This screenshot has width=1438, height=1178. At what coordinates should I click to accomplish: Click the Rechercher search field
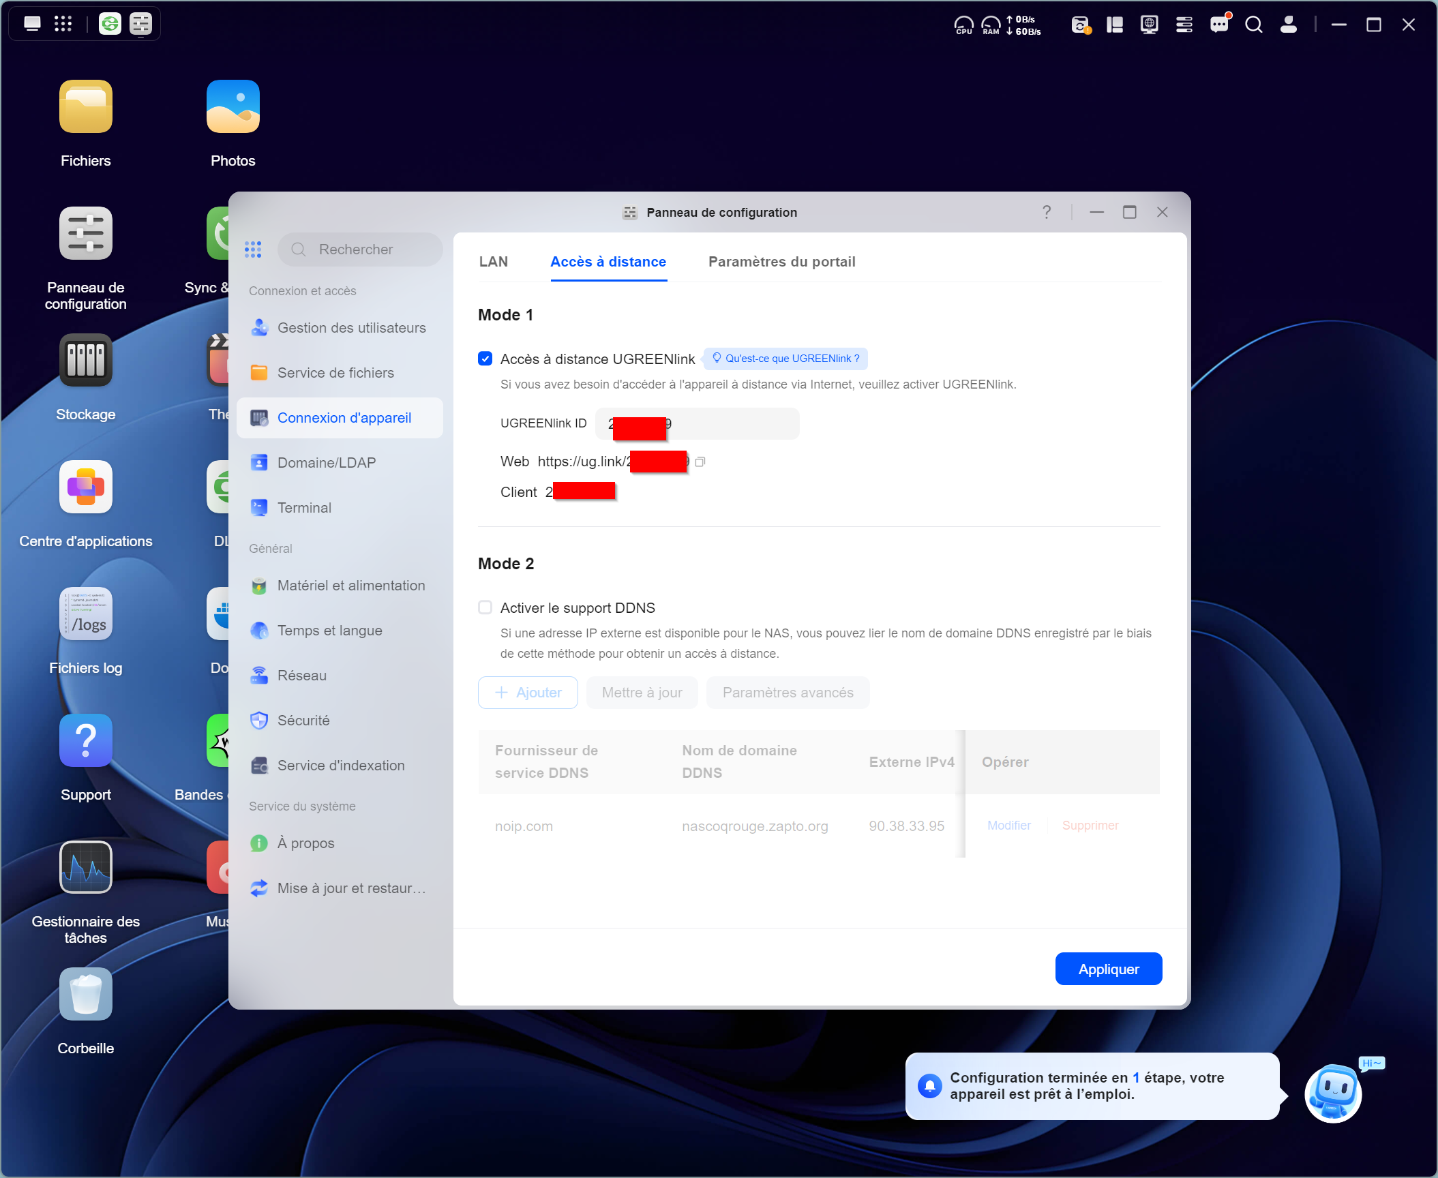coord(360,250)
